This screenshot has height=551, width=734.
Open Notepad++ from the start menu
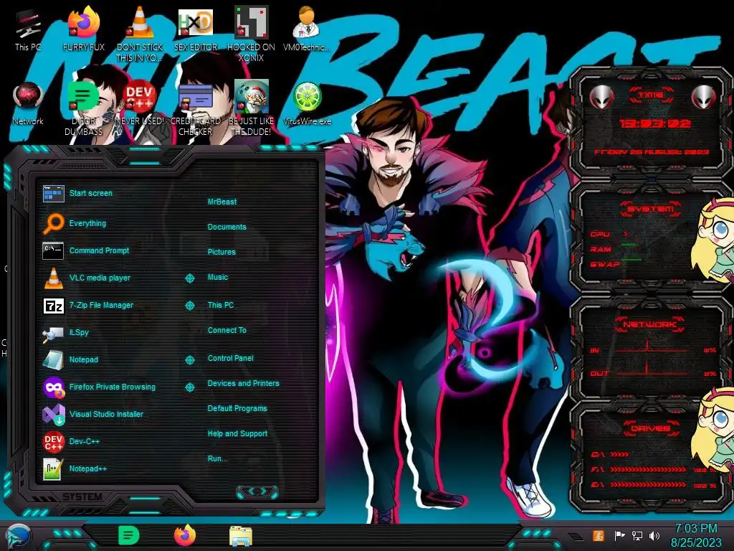click(75, 468)
